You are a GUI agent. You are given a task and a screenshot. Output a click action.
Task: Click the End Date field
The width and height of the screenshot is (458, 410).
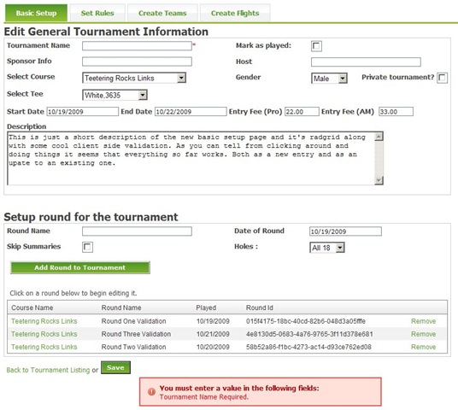click(x=191, y=112)
